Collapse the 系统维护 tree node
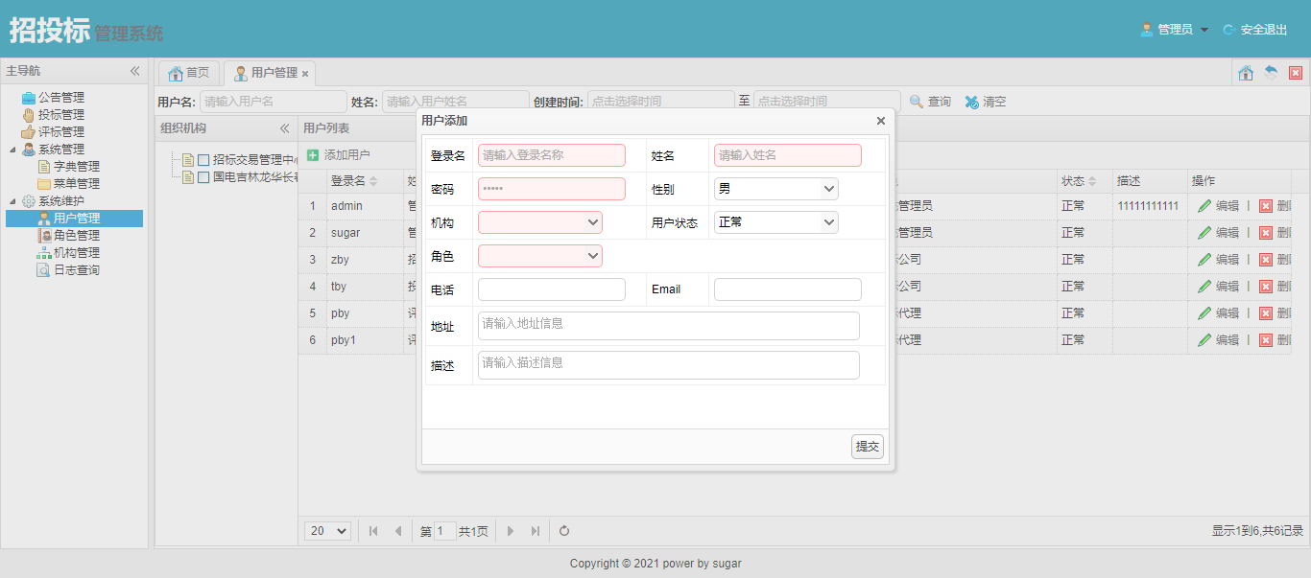This screenshot has height=578, width=1311. tap(12, 201)
